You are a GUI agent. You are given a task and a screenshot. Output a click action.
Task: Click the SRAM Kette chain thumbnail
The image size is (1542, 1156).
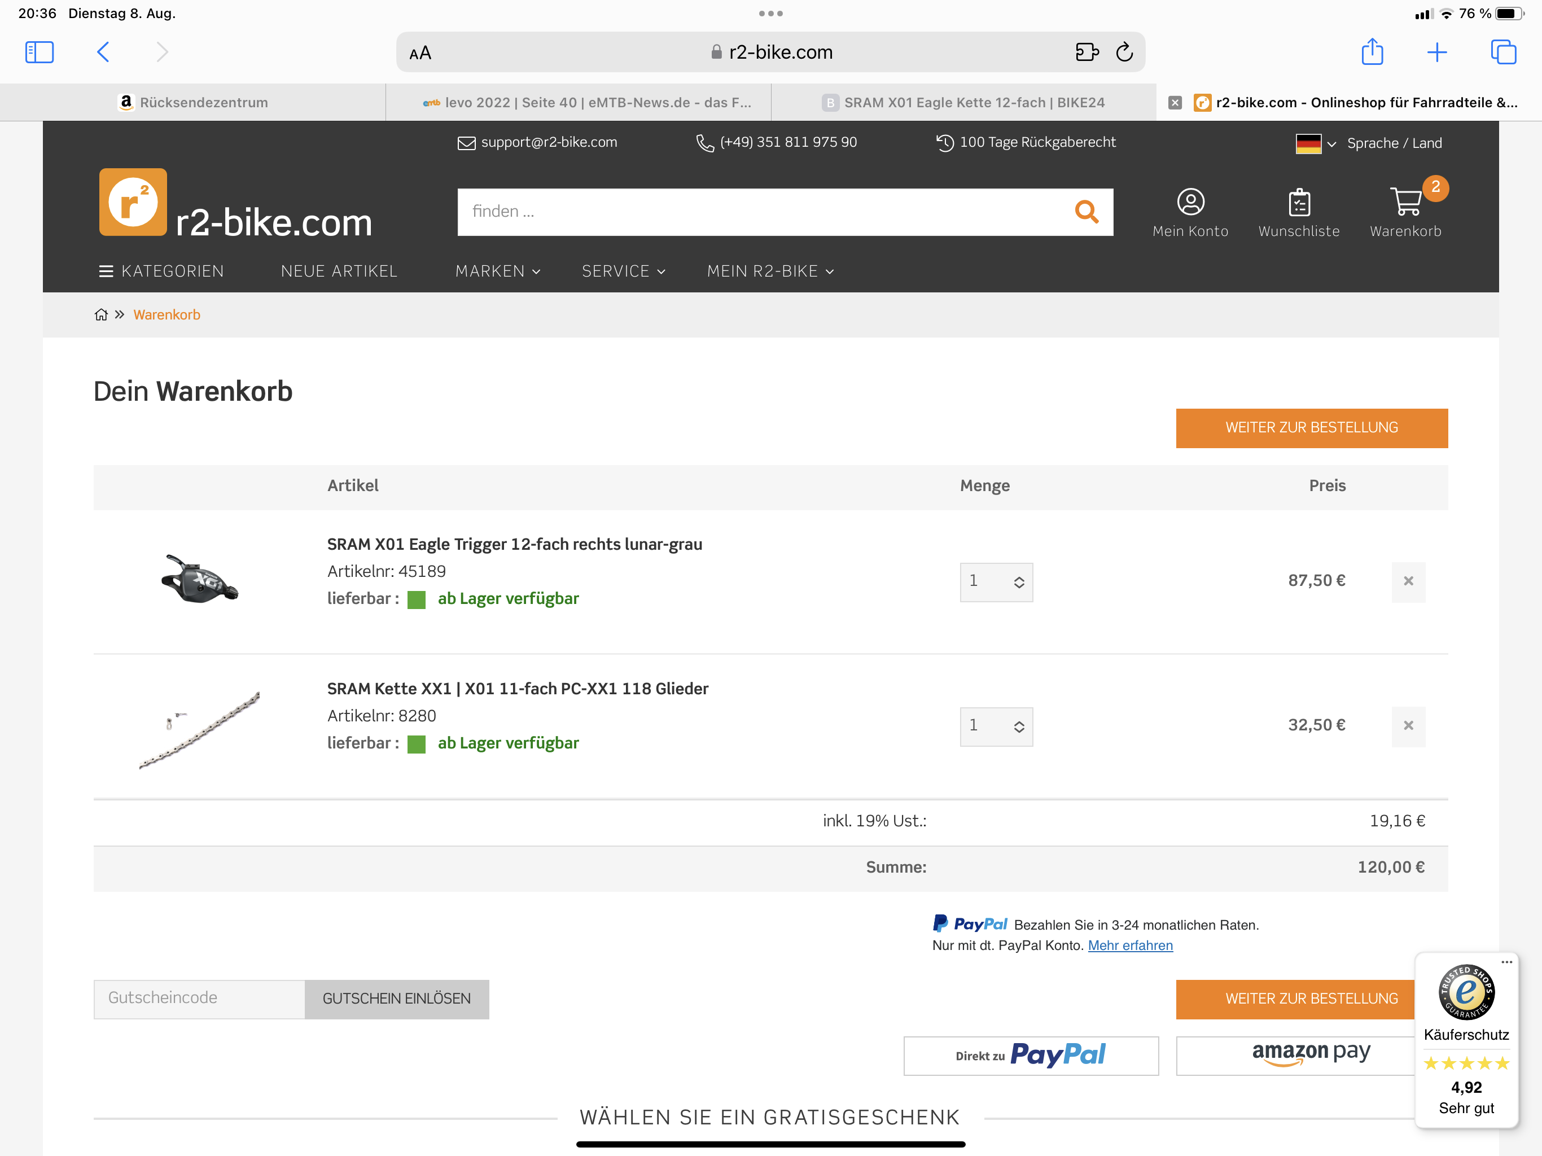tap(200, 729)
